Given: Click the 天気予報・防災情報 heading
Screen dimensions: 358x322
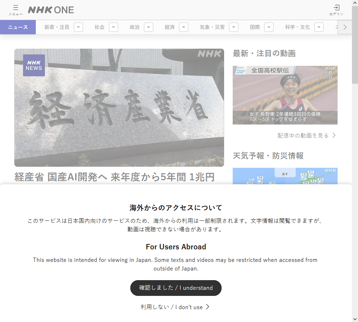Looking at the screenshot, I should 268,156.
